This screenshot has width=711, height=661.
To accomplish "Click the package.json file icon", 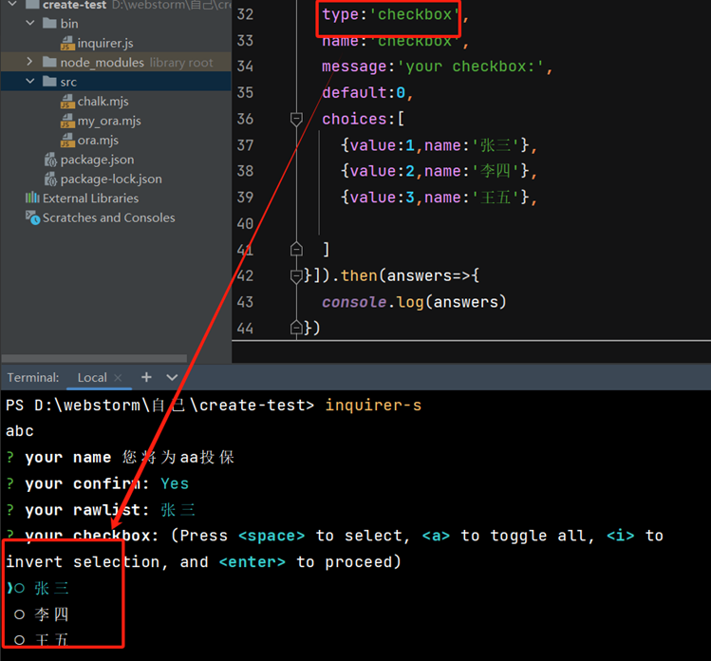I will 50,160.
